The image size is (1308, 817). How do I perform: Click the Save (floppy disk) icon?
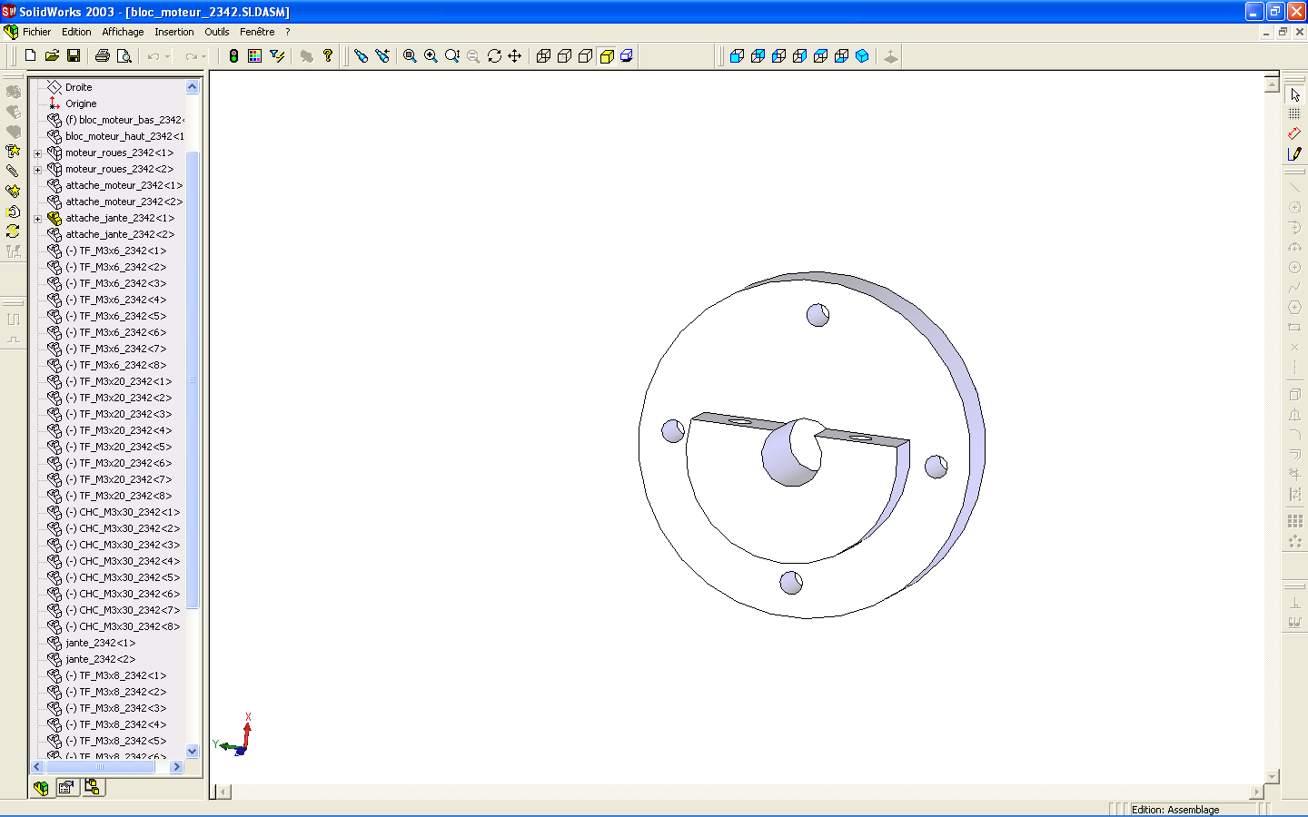74,56
